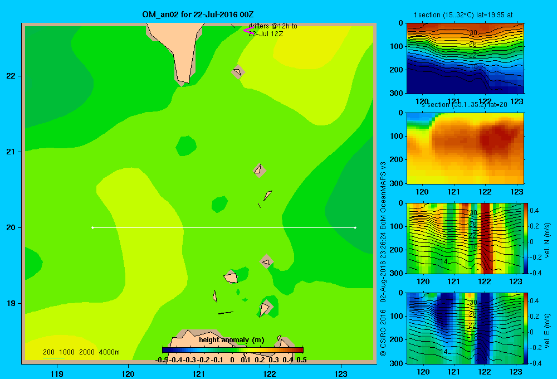Click the '0.5' tick on height anomaly bar
The image size is (557, 379).
[301, 360]
